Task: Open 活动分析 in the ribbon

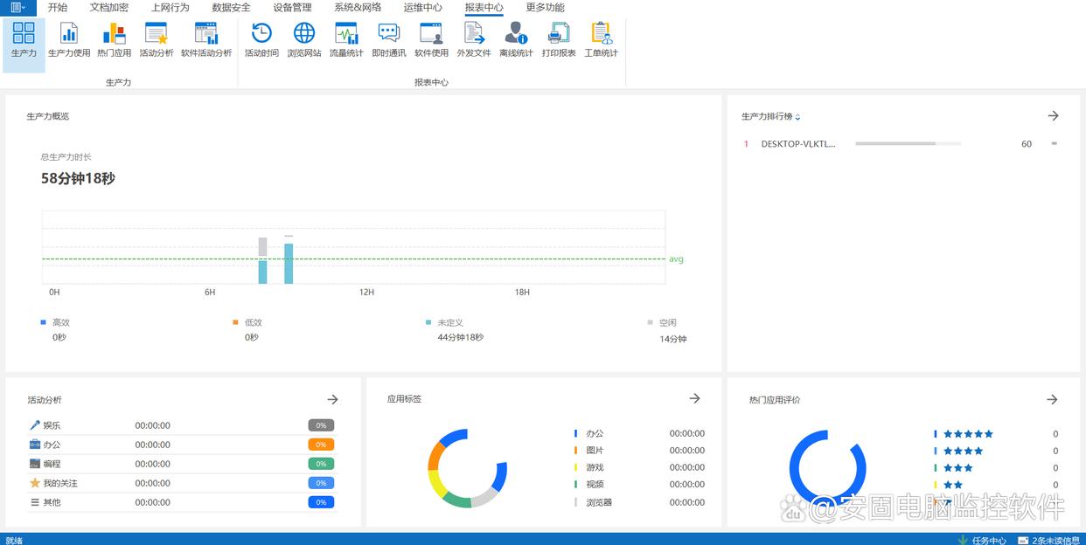Action: pyautogui.click(x=157, y=40)
